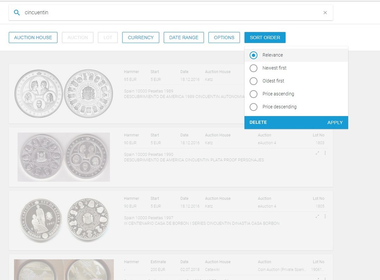
Task: Choose Price descending sorting
Action: 253,107
